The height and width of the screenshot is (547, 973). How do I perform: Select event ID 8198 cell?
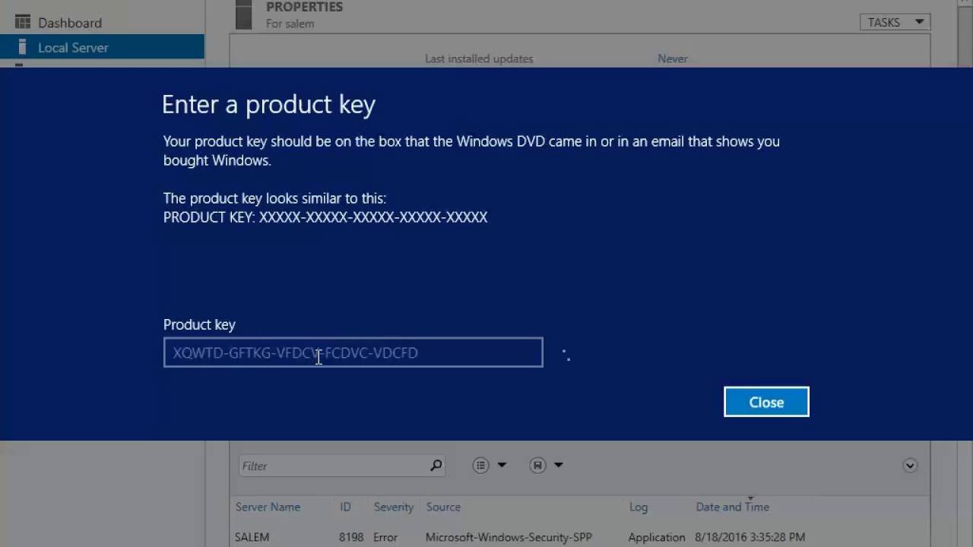click(351, 537)
